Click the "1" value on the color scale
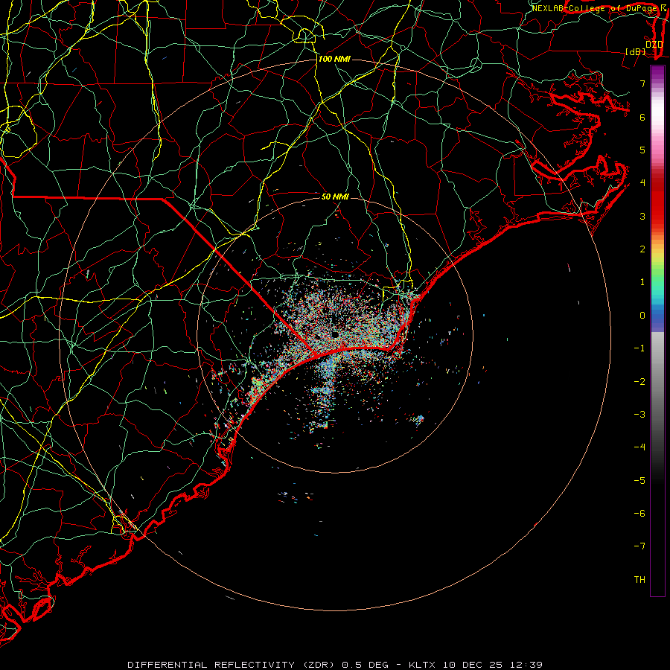This screenshot has height=670, width=670. click(x=642, y=282)
